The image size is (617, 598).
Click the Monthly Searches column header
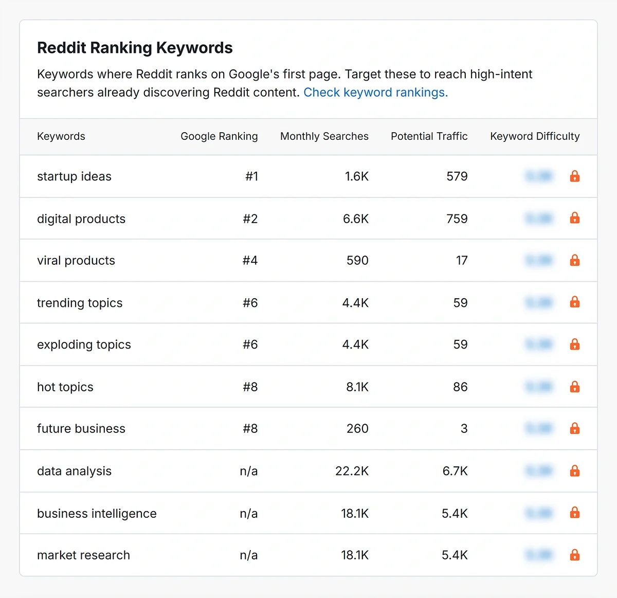(324, 136)
